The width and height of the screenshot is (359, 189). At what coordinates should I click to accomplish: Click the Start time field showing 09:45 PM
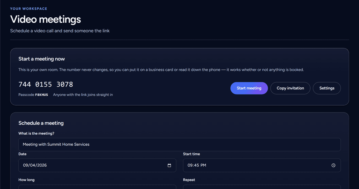pyautogui.click(x=262, y=165)
